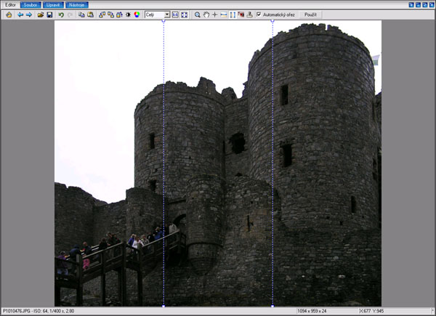
Task: Open the Soubor menu
Action: [x=30, y=4]
